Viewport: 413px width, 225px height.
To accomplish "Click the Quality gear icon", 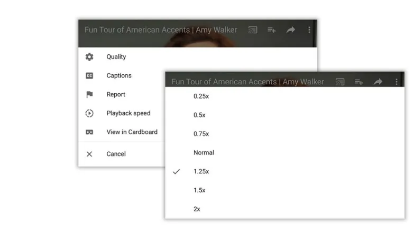I will (x=89, y=57).
